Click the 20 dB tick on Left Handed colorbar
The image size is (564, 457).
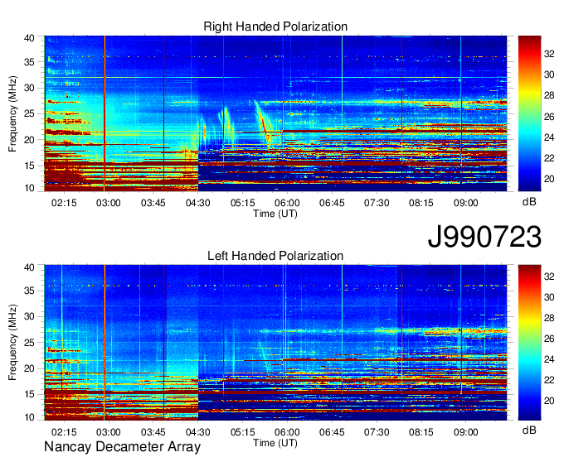(x=549, y=401)
